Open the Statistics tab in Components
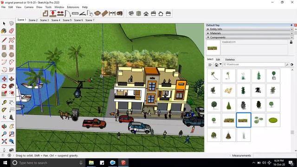The image size is (297, 167). 230,59
